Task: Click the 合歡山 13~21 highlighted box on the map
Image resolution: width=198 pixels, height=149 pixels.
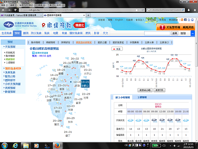Action: click(x=85, y=84)
